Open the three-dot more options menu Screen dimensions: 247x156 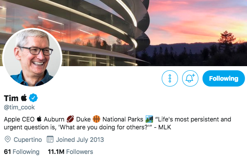[170, 78]
